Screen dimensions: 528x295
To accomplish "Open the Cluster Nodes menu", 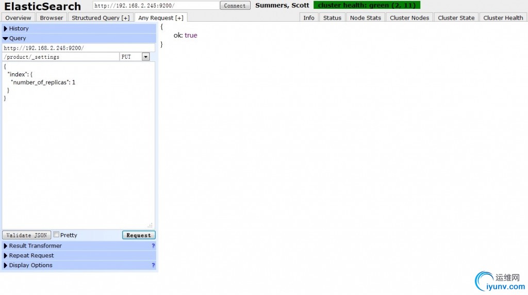I will tap(409, 18).
